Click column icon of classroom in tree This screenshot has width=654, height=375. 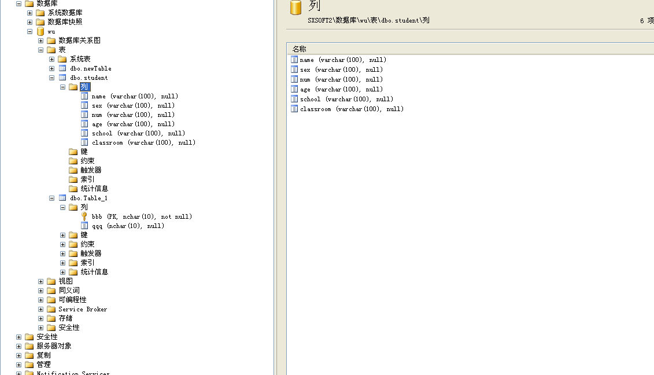pos(84,142)
